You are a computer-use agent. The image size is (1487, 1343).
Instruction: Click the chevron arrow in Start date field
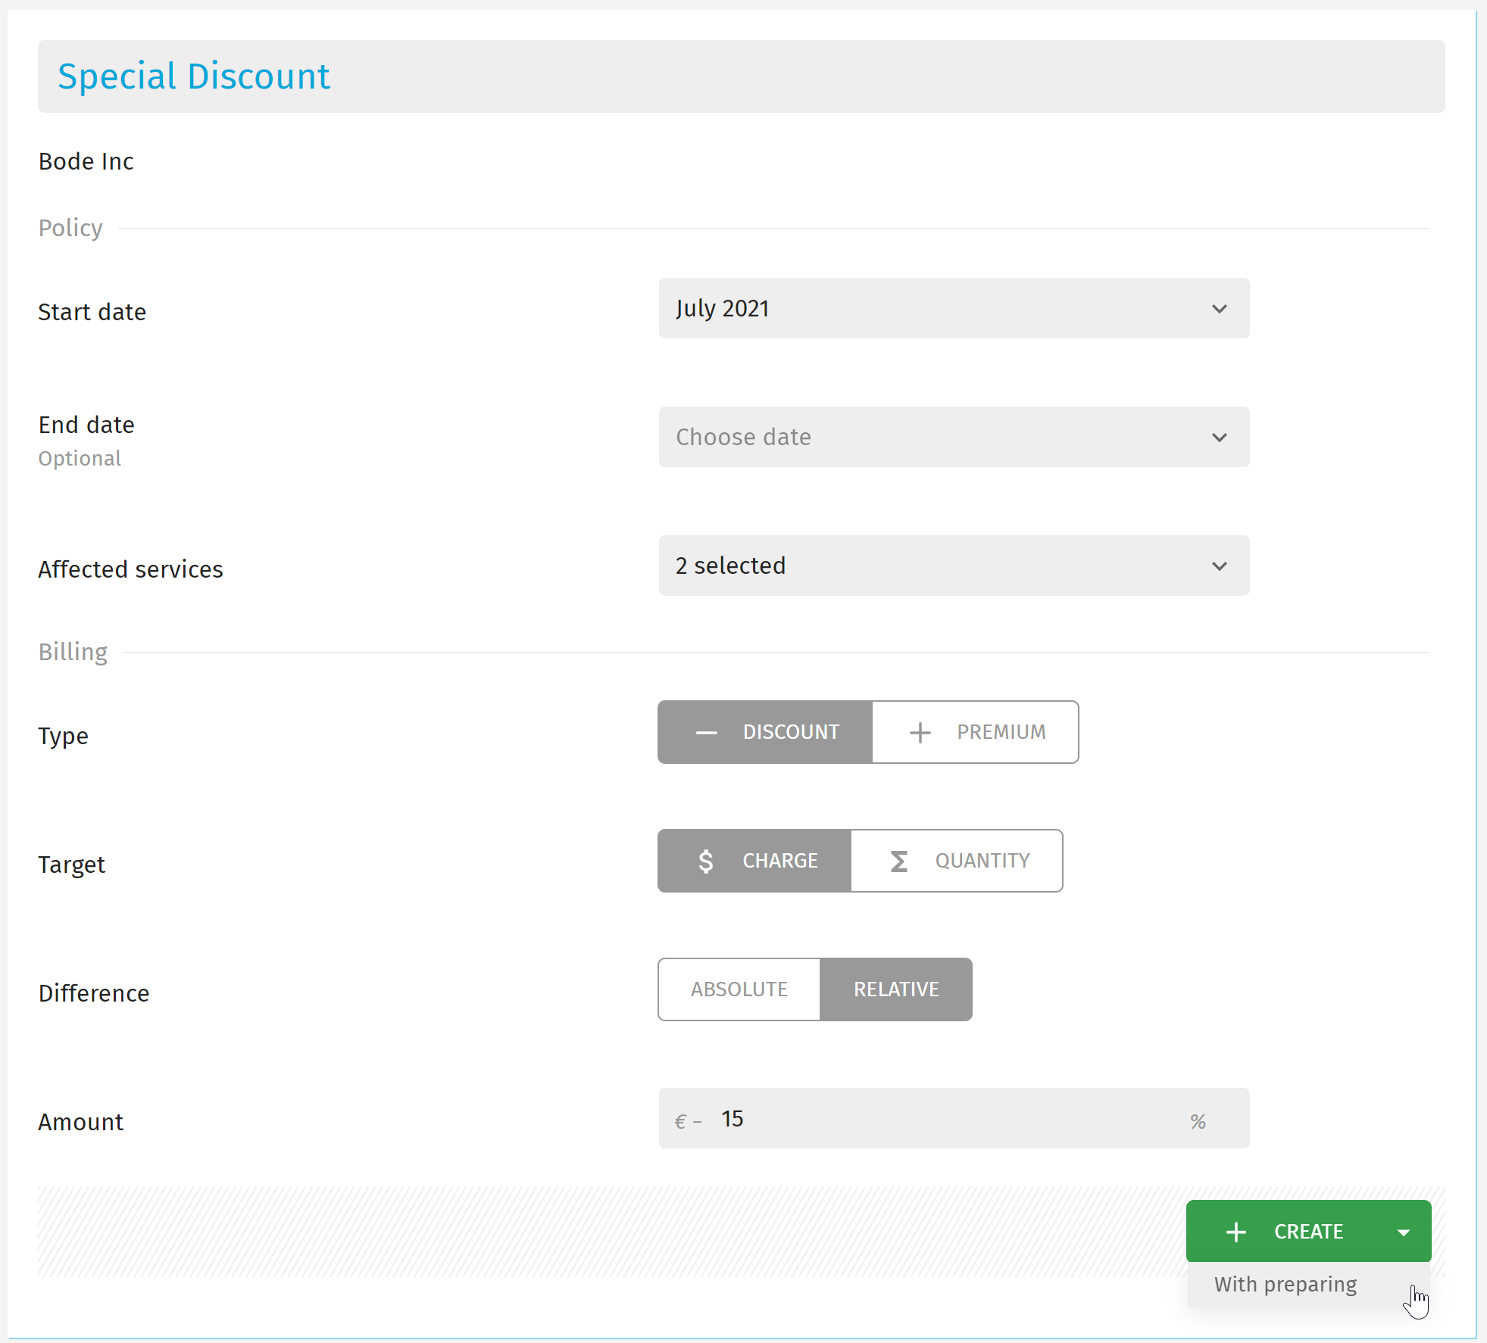1219,309
